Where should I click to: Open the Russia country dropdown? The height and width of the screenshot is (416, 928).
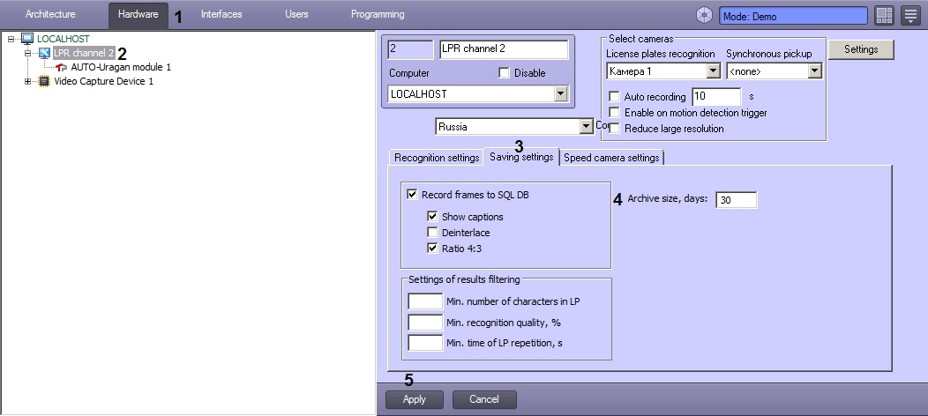(x=586, y=127)
